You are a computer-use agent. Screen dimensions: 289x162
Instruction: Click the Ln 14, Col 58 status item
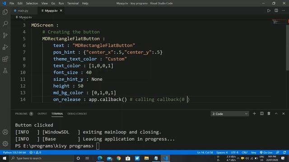click(x=205, y=153)
